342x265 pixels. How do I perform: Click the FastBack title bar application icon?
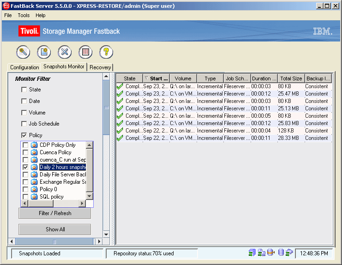tap(6, 6)
